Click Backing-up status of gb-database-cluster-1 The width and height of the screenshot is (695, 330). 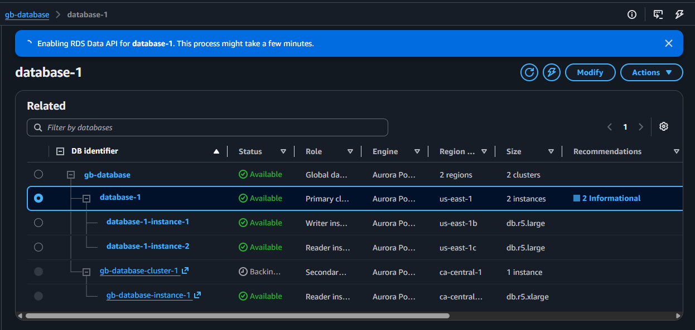260,272
